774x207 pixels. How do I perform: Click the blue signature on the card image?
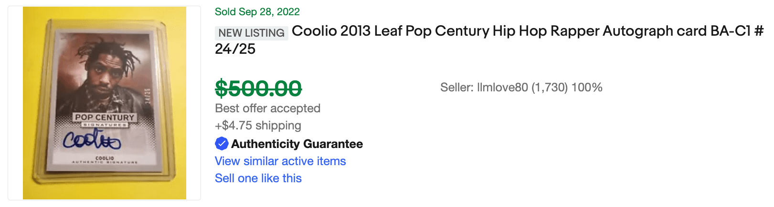[92, 139]
